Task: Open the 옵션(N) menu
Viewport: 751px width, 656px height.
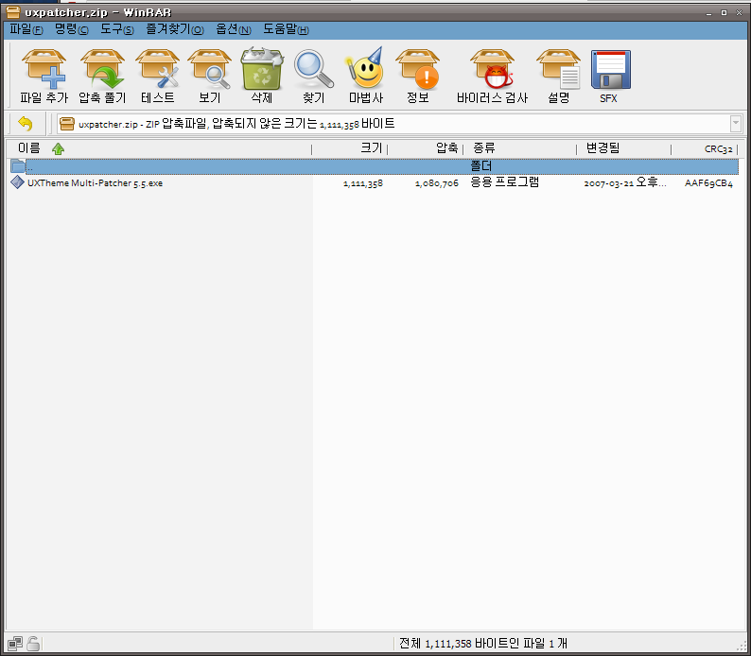Action: 234,29
